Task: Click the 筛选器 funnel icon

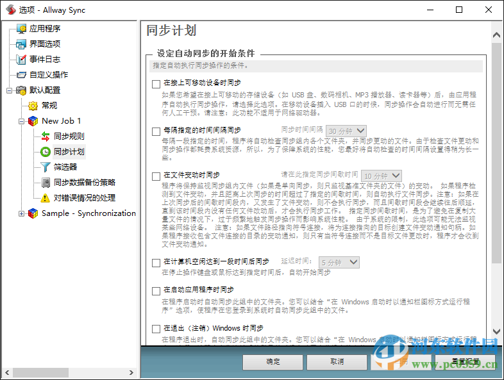Action: (x=46, y=167)
